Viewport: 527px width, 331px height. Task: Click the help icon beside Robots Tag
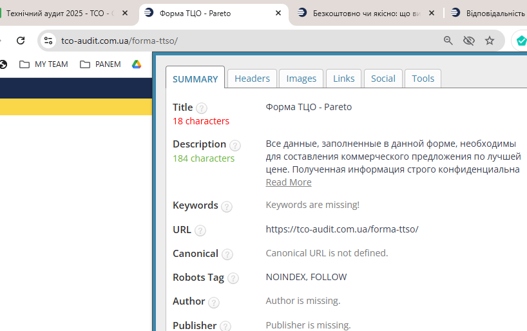tap(233, 278)
